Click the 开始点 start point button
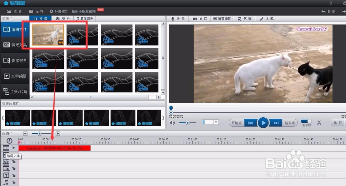Image resolution: width=346 pixels, height=186 pixels. (x=237, y=123)
